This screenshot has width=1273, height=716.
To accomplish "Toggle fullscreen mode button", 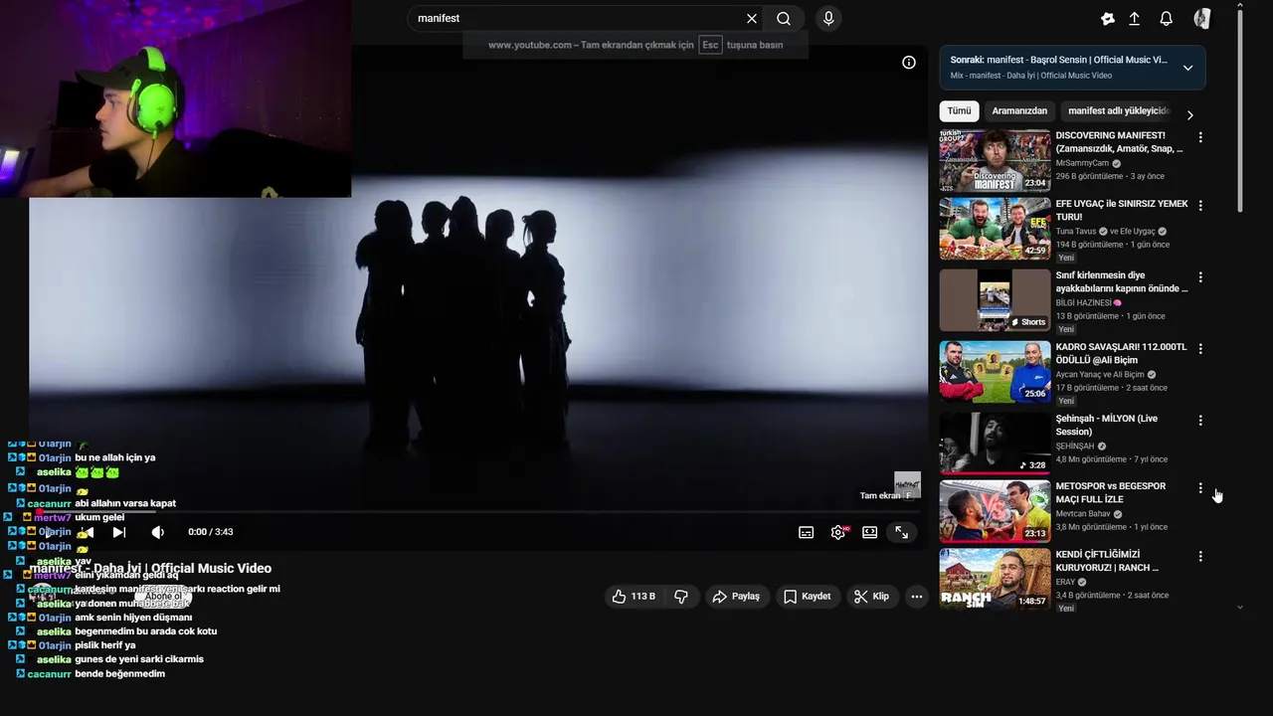I will (x=902, y=532).
